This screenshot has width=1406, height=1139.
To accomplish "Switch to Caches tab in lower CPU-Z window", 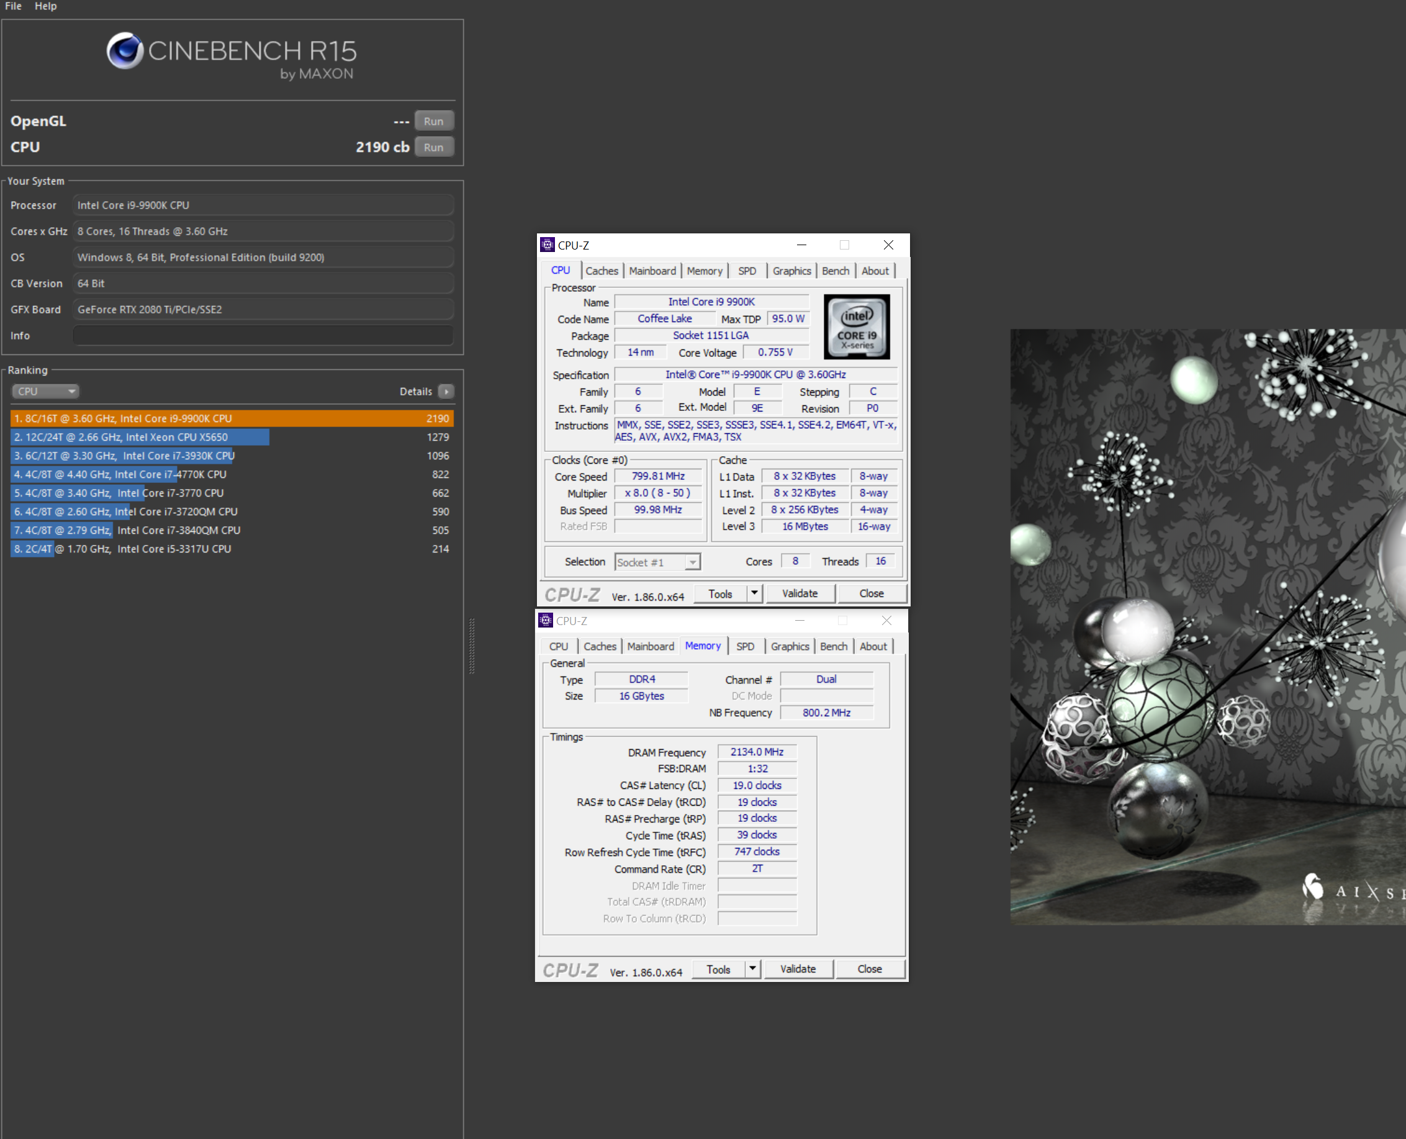I will (600, 647).
